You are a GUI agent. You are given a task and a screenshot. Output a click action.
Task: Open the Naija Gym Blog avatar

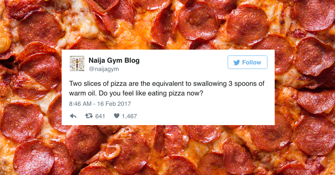(x=77, y=63)
